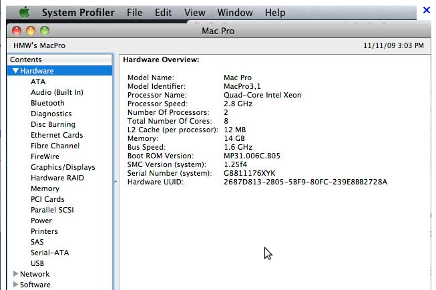Click the Contents column header
This screenshot has height=290, width=436.
(60, 59)
